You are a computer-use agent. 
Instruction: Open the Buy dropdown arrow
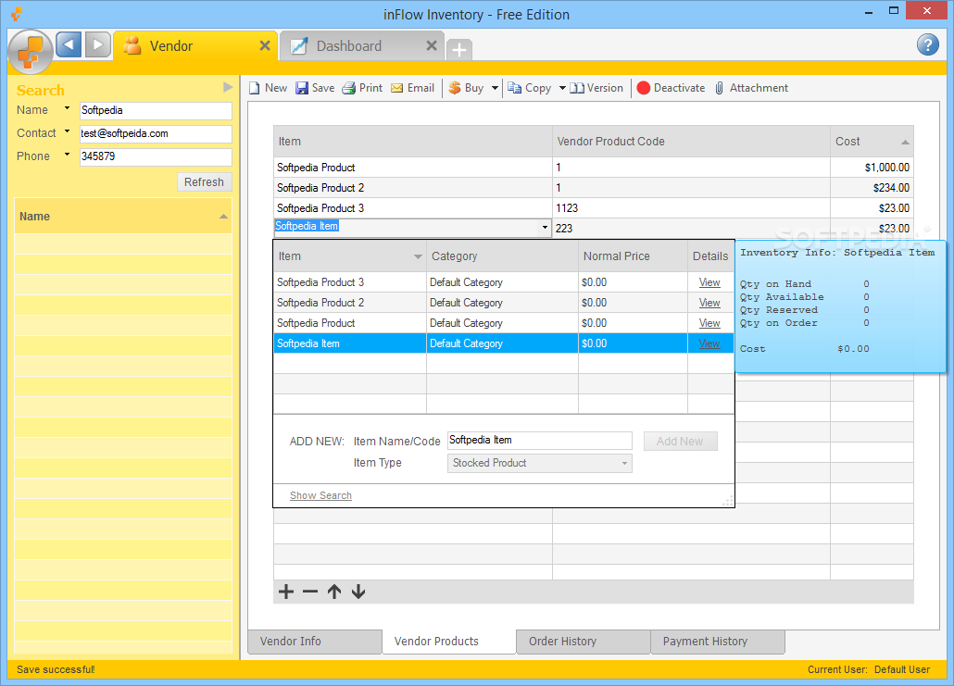point(495,88)
